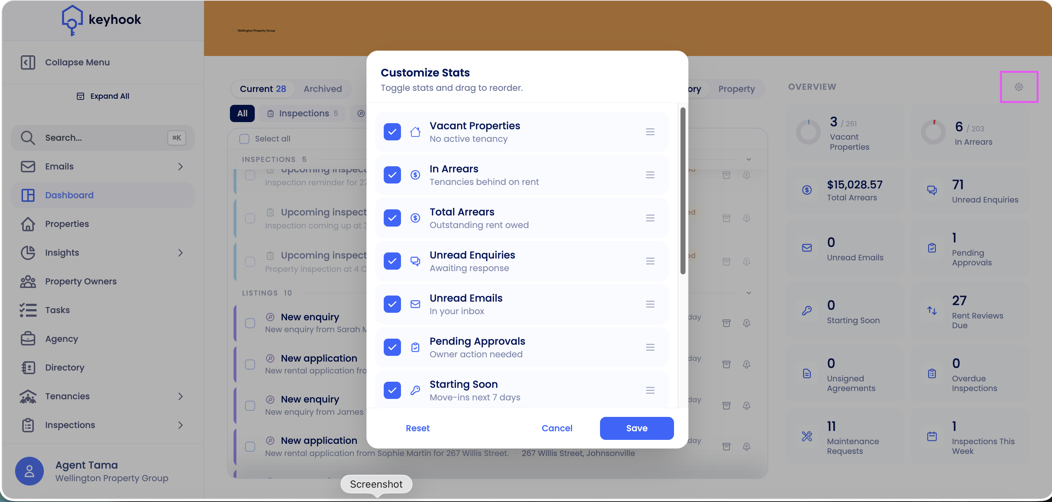Click the archive icon on the first New enquiry row

tap(726, 323)
